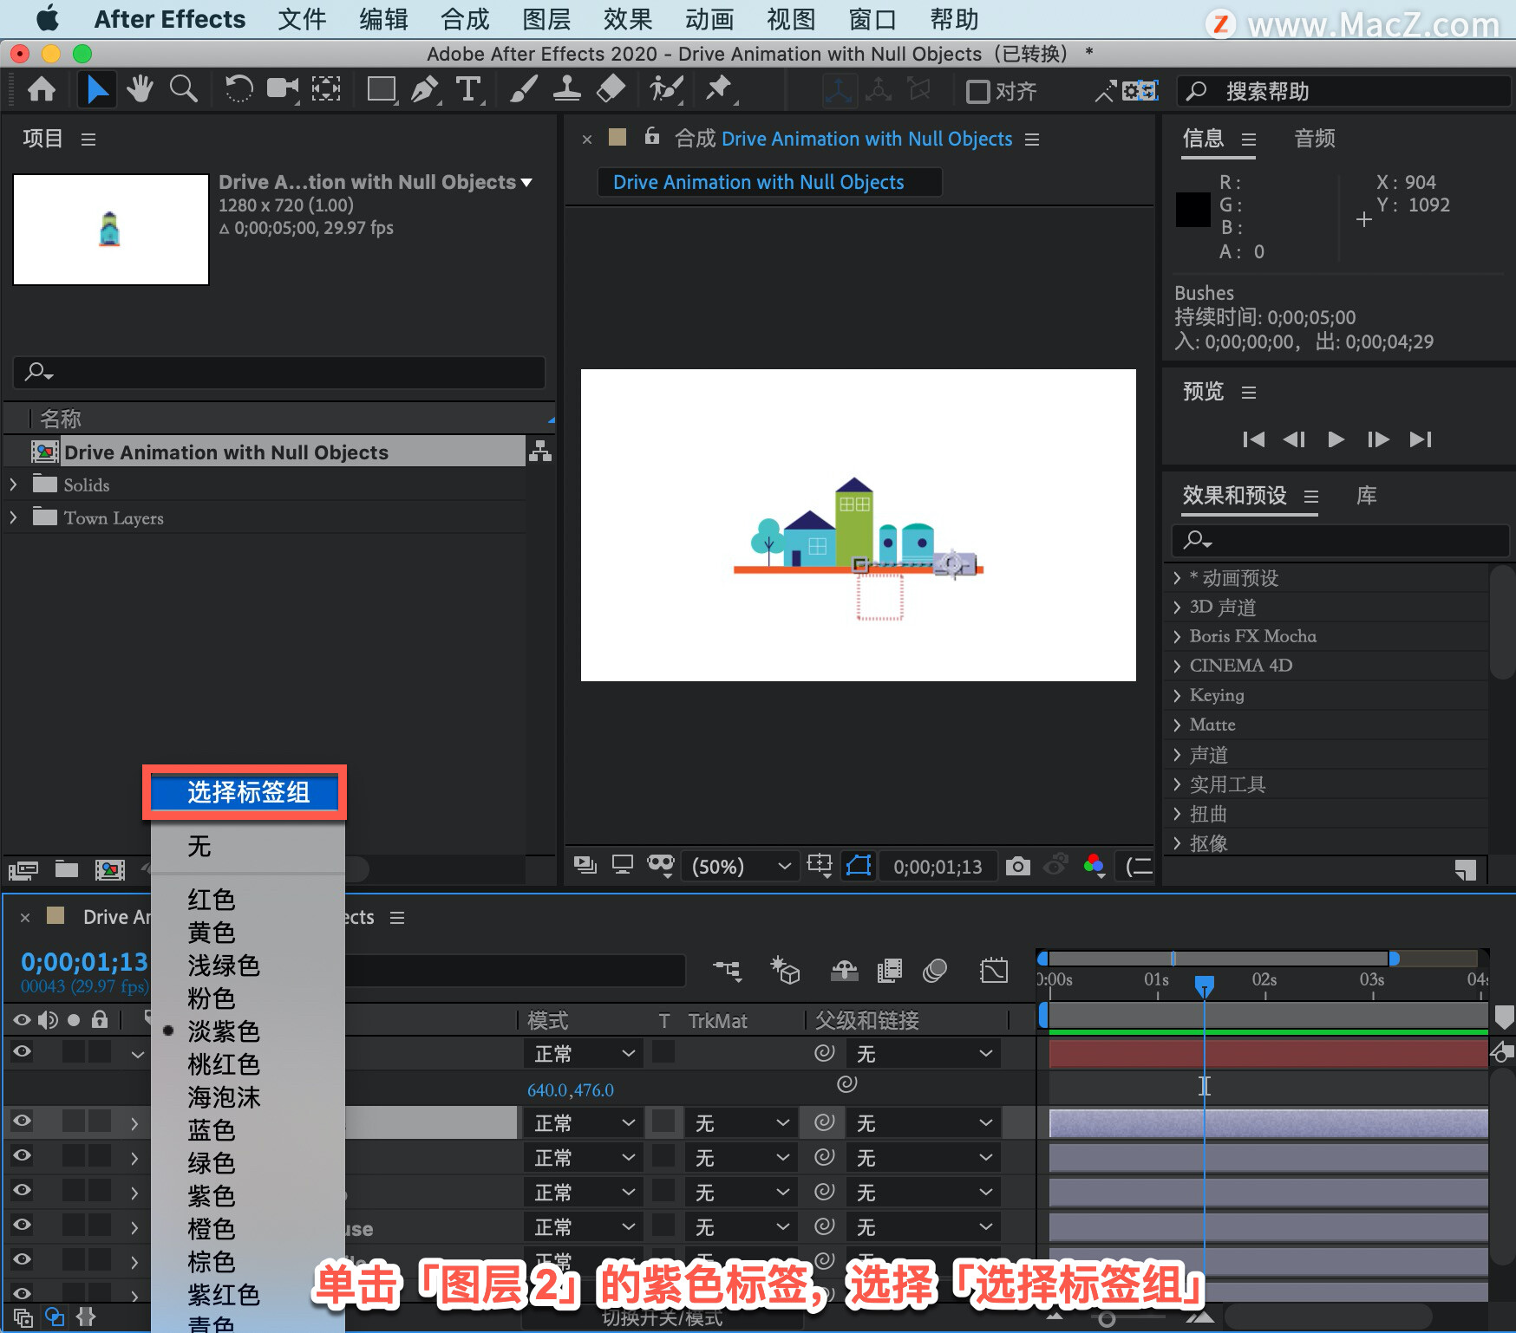This screenshot has height=1333, width=1516.
Task: Click the snapshot camera icon in viewer
Action: point(1017,866)
